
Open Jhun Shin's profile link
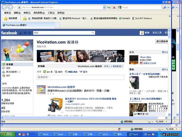click(145, 57)
